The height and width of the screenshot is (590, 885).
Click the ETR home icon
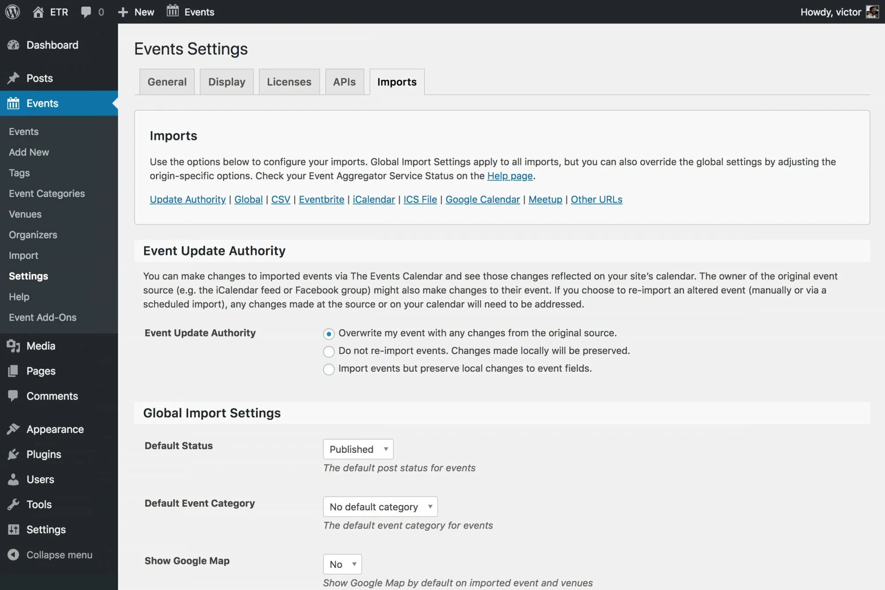[38, 12]
